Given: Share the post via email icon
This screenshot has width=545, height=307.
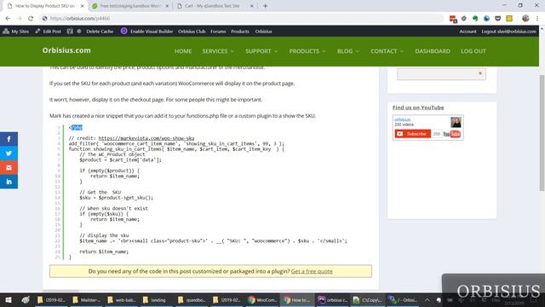Looking at the screenshot, I should (x=9, y=167).
